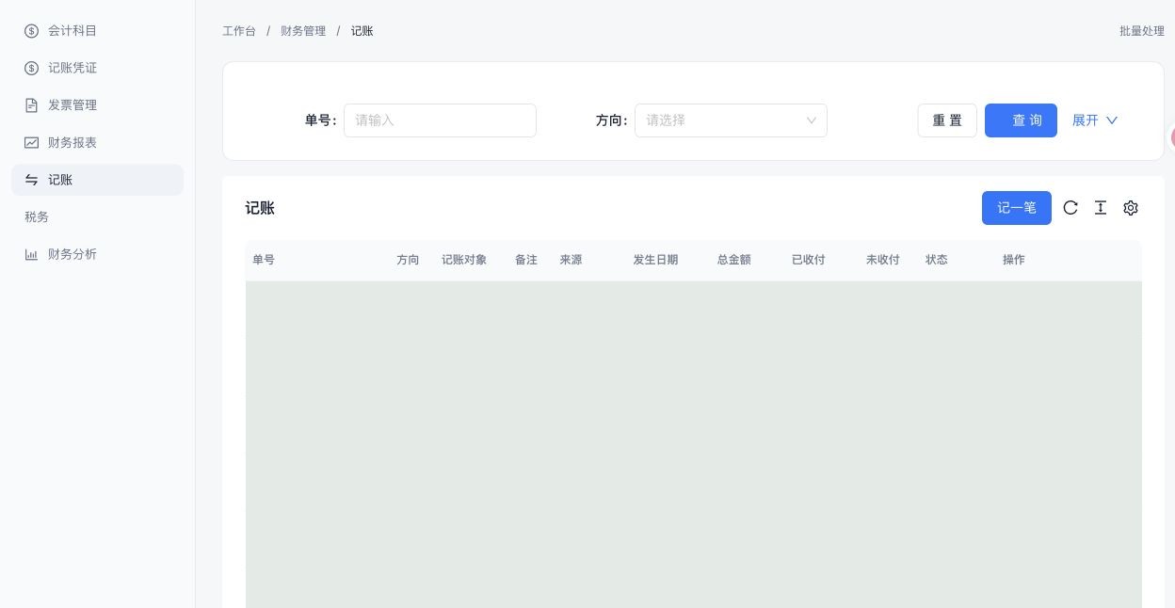This screenshot has width=1175, height=608.
Task: Click the 未收付 column header
Action: tap(883, 260)
